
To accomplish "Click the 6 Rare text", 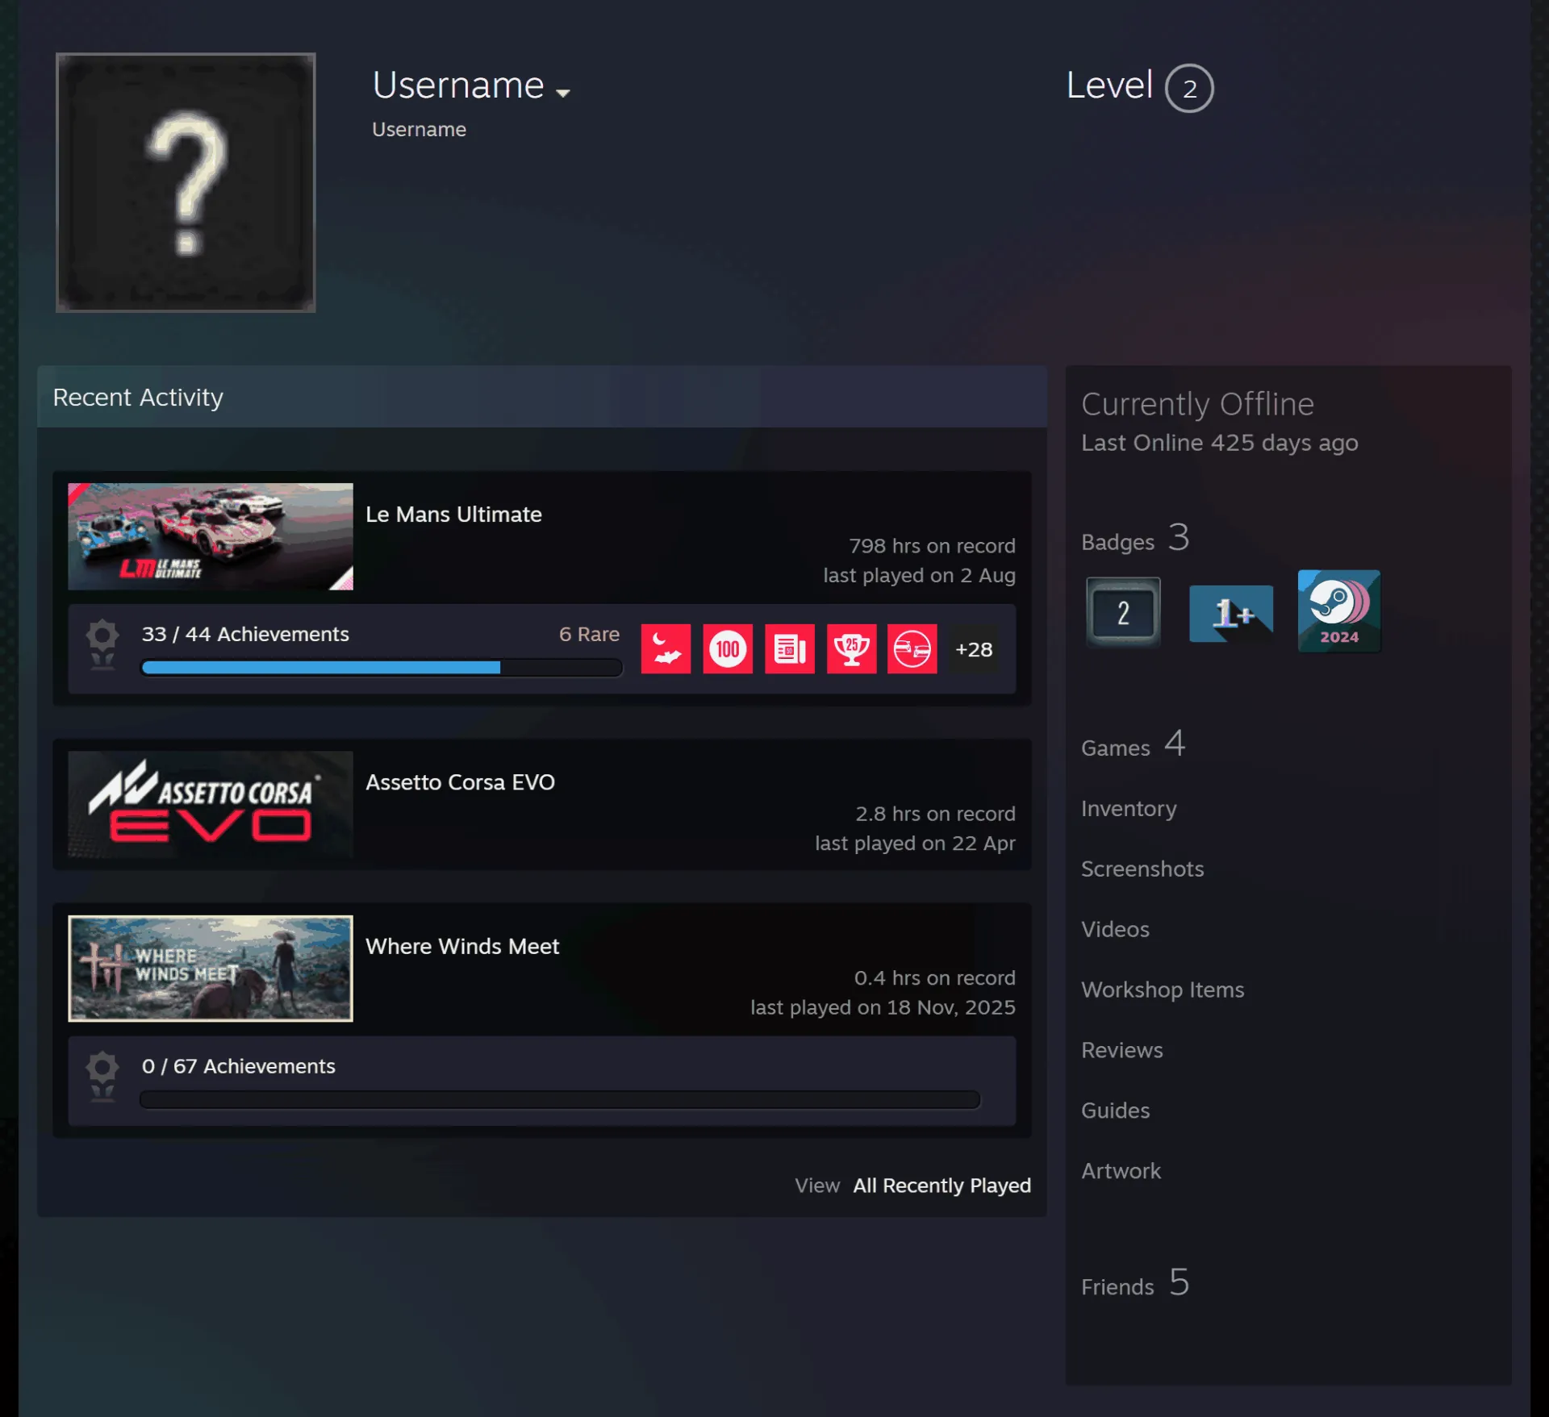I will [x=589, y=635].
